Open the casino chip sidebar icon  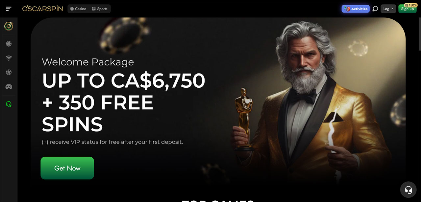(x=9, y=44)
